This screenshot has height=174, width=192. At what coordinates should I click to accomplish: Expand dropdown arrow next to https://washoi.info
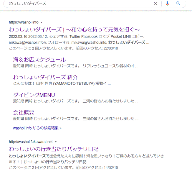(x=41, y=23)
